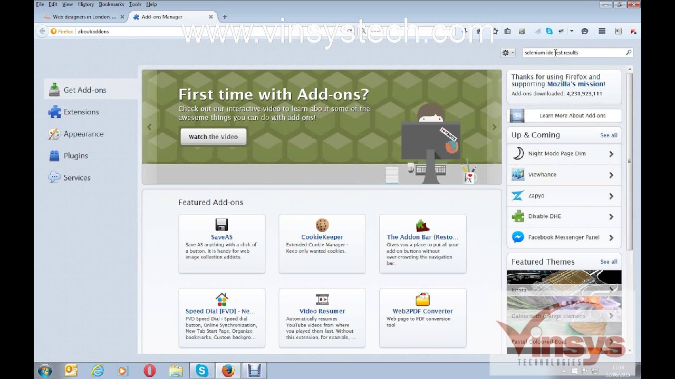Image resolution: width=675 pixels, height=379 pixels.
Task: Launch Internet Explorer from taskbar
Action: point(98,371)
